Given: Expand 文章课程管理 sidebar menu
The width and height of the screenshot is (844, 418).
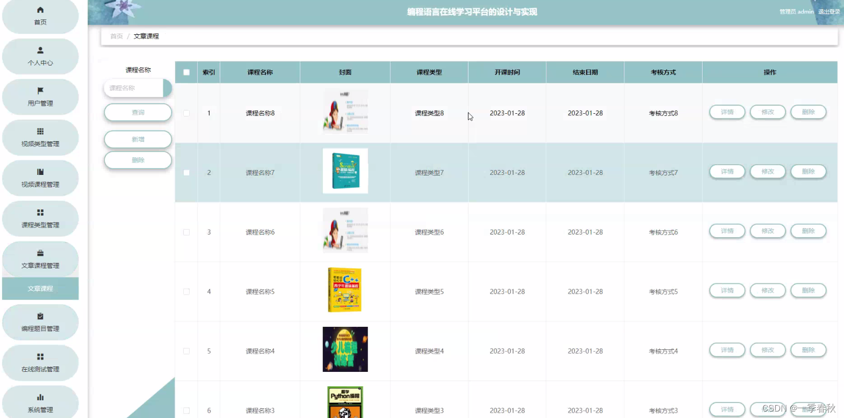Looking at the screenshot, I should (x=40, y=259).
